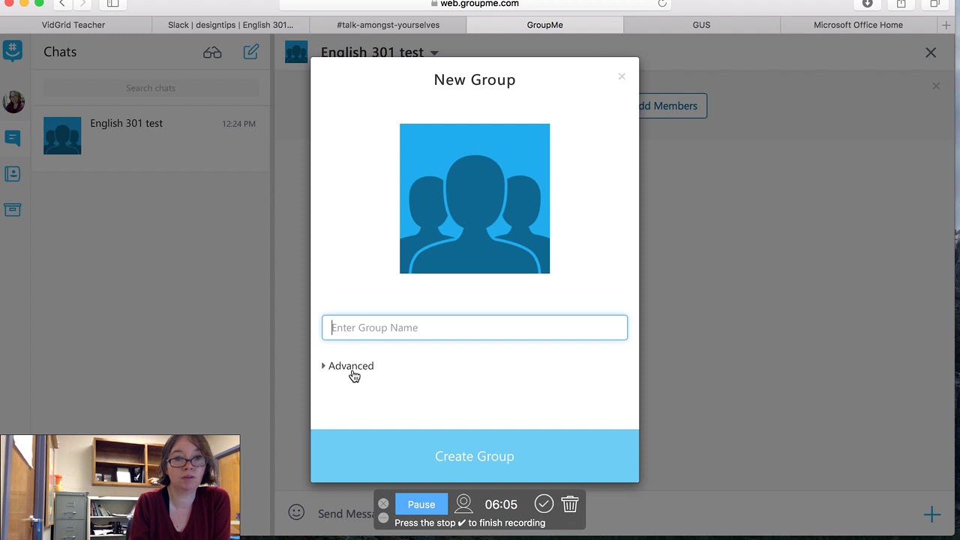Image resolution: width=960 pixels, height=540 pixels.
Task: Switch to the GUS tab
Action: [701, 25]
